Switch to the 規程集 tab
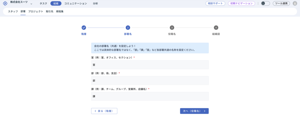This screenshot has width=300, height=121. pyautogui.click(x=60, y=11)
